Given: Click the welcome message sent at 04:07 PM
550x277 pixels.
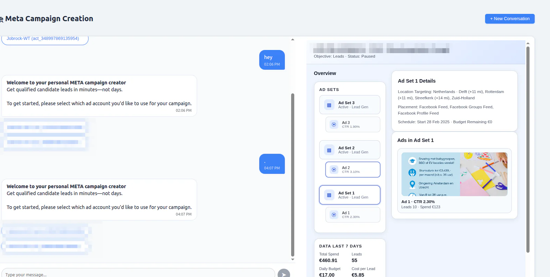Looking at the screenshot, I should [99, 200].
